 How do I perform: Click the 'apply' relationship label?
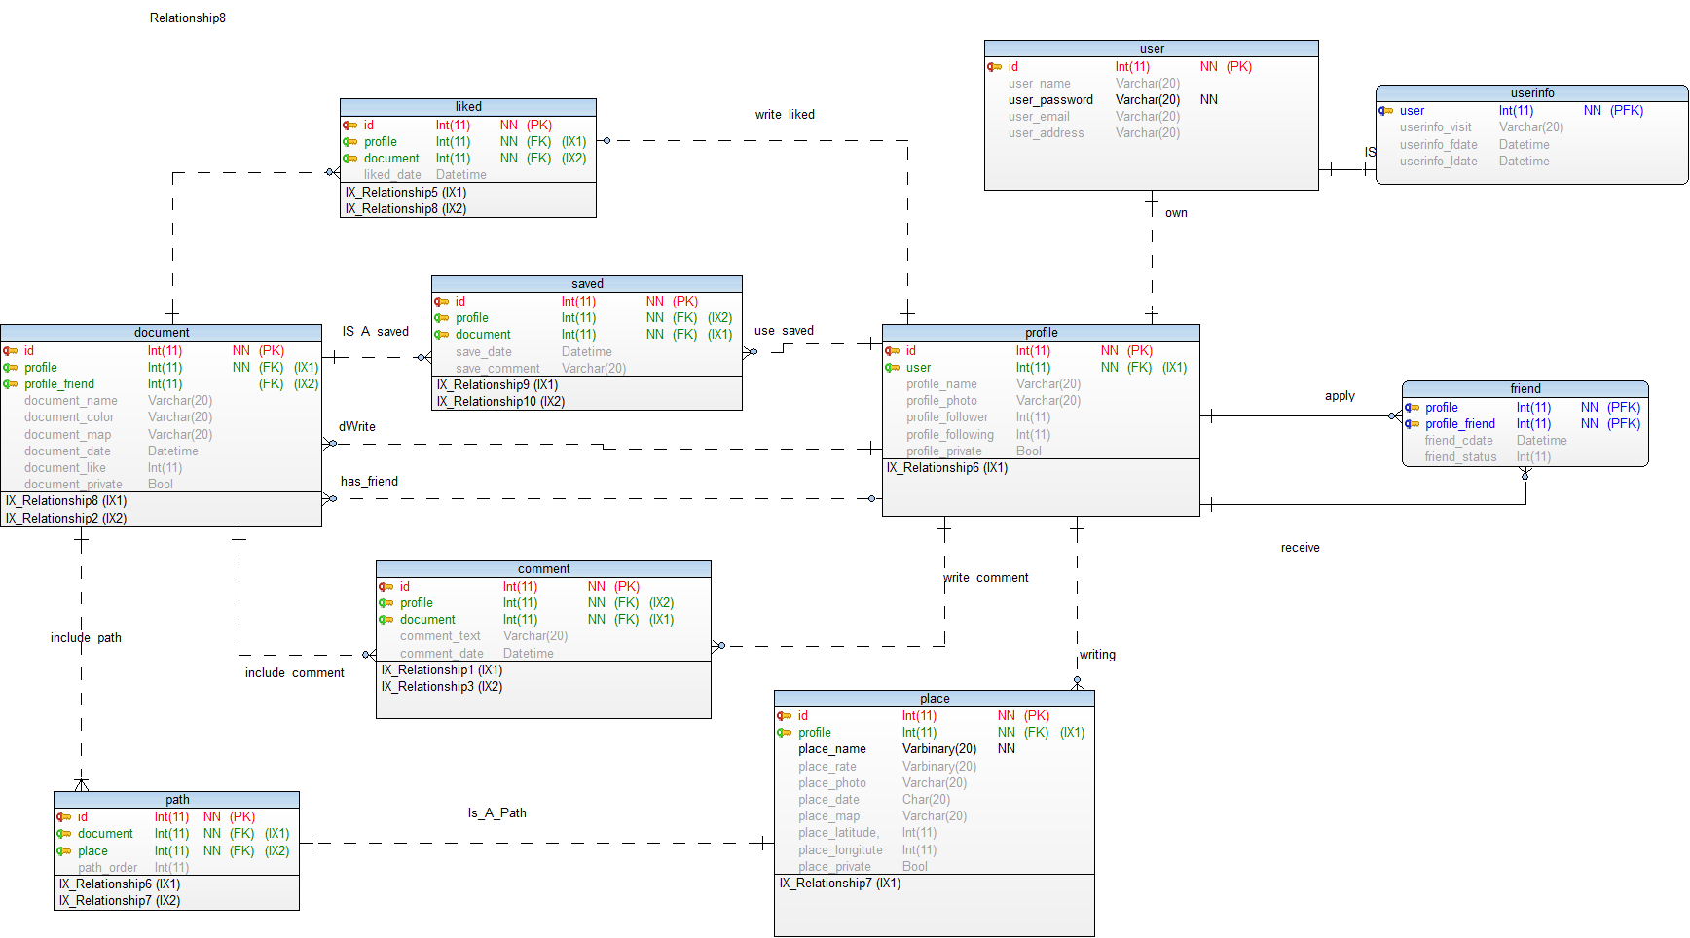pos(1340,396)
